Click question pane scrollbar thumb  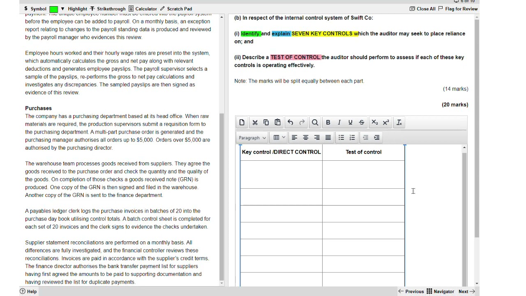coord(477,128)
